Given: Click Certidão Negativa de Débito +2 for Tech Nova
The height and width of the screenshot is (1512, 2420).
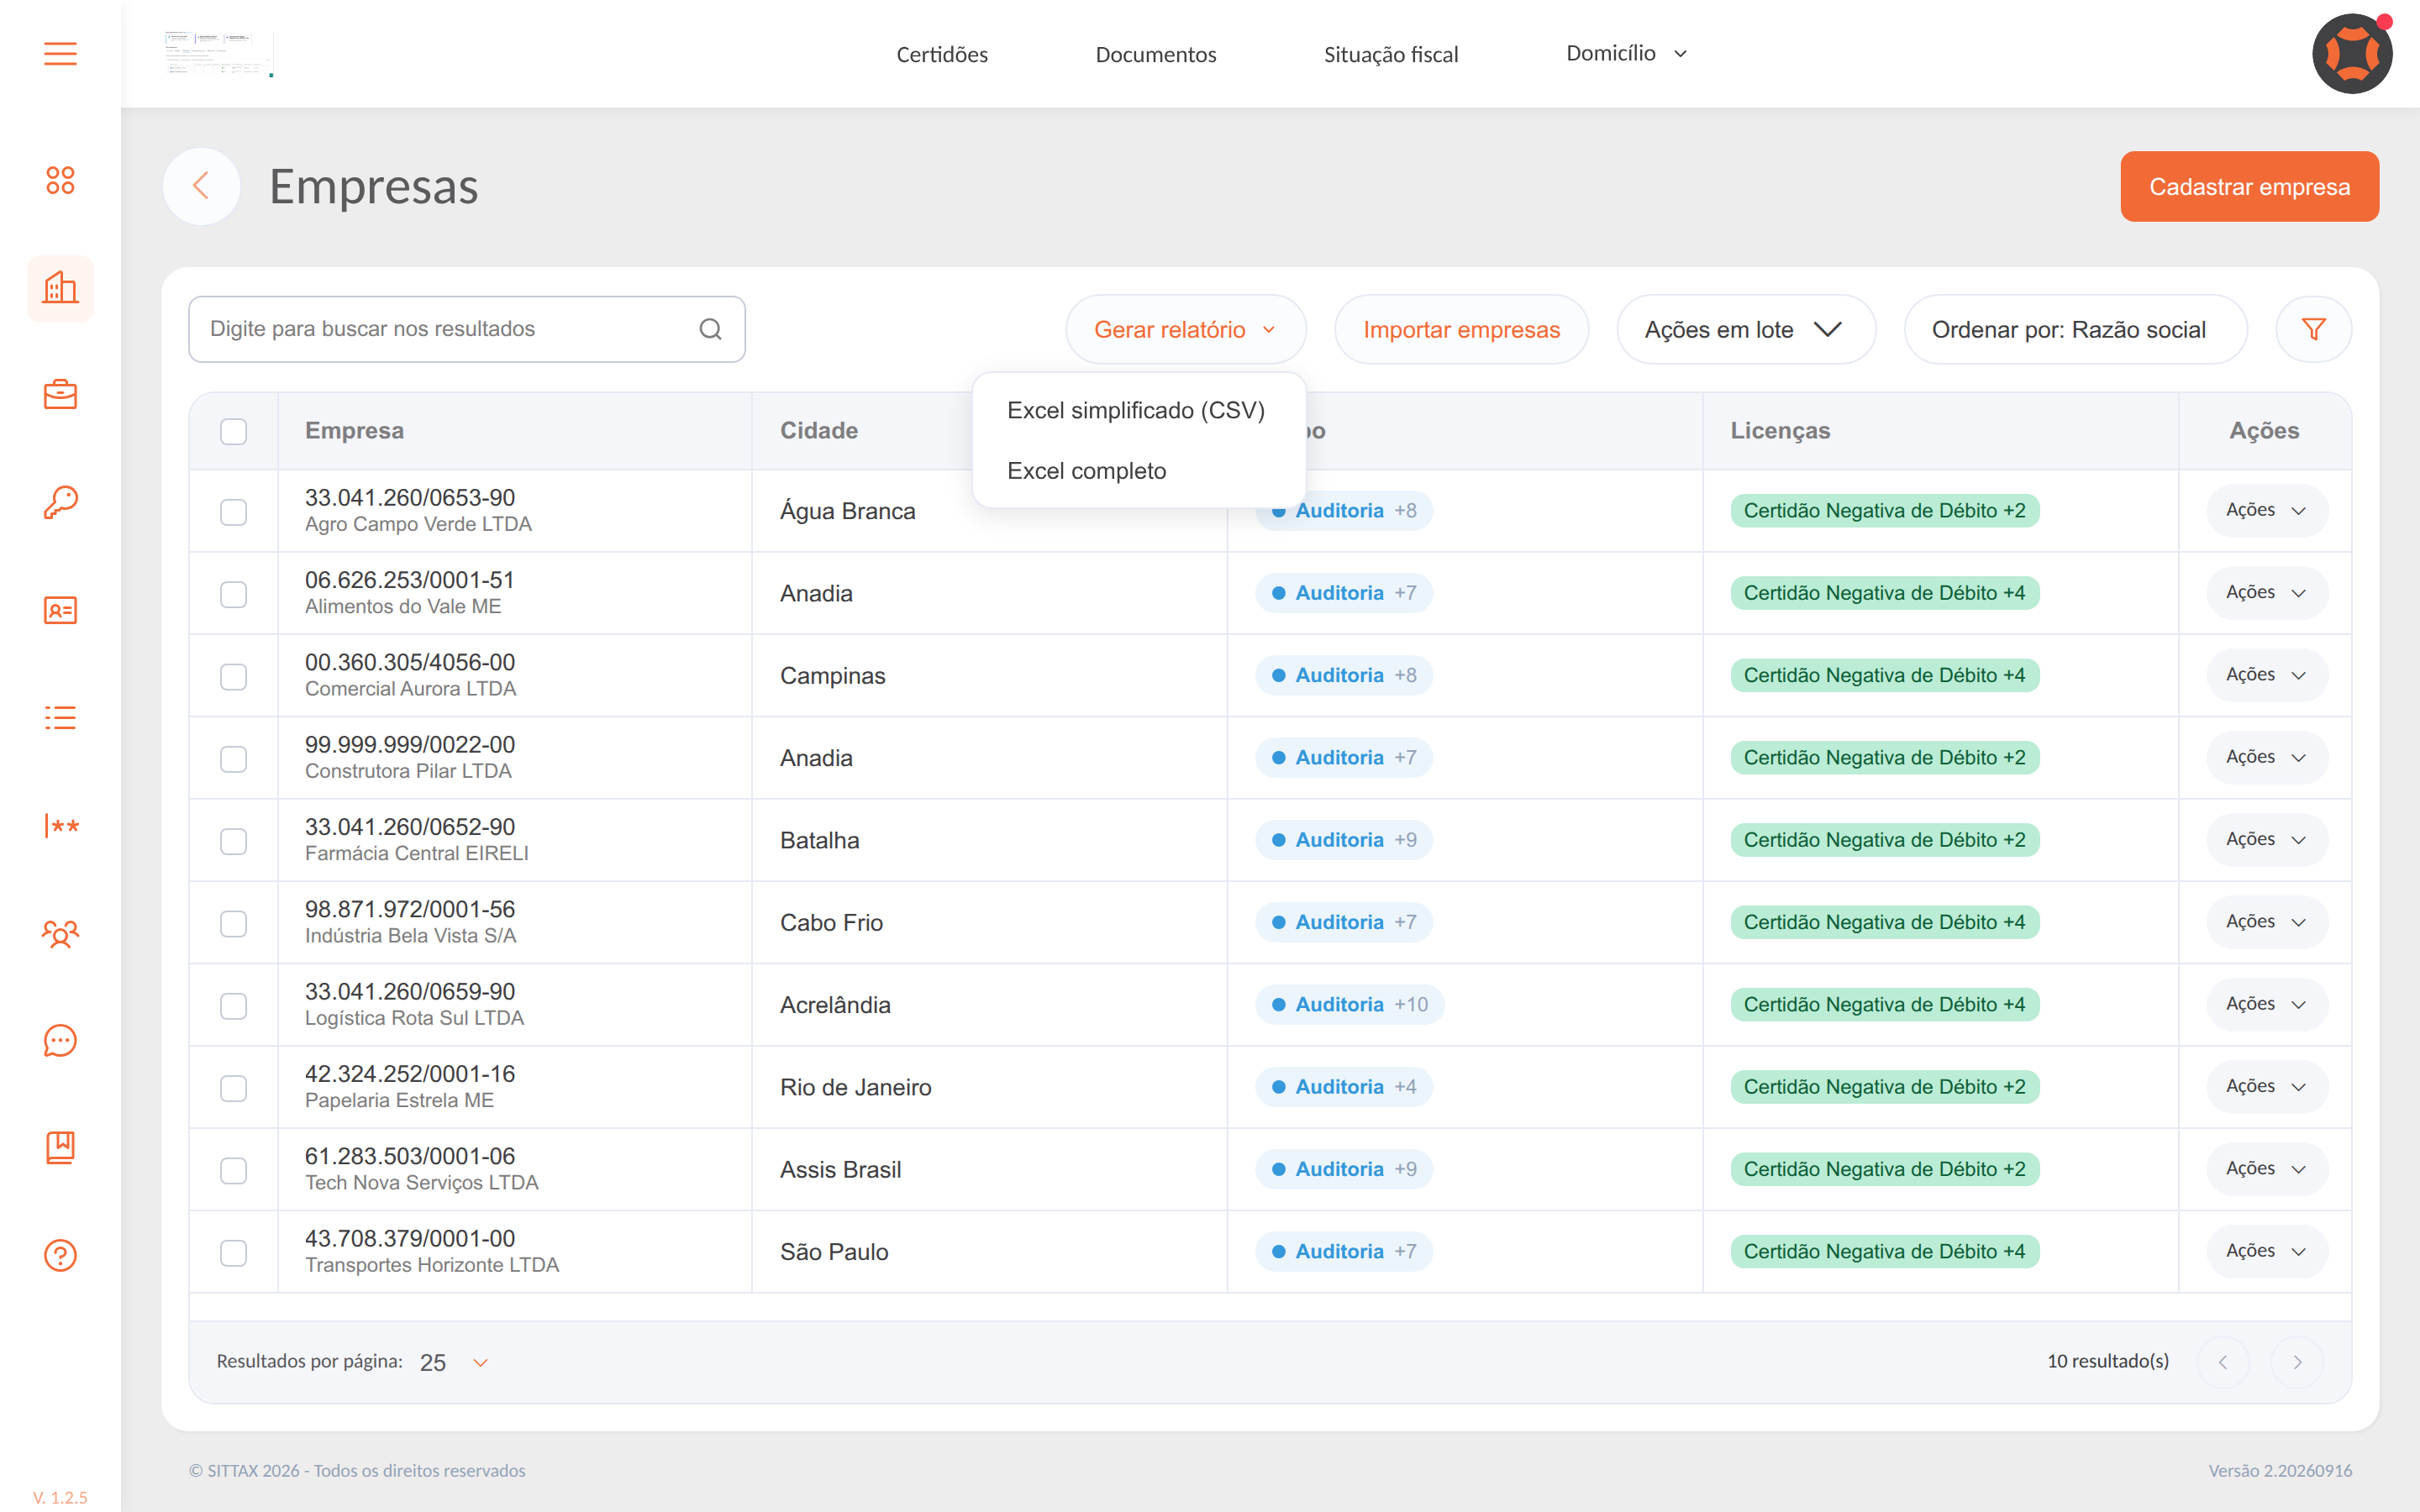Looking at the screenshot, I should coord(1885,1169).
